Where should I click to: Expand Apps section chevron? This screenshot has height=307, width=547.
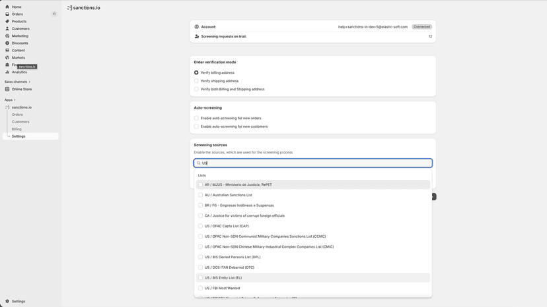[15, 100]
